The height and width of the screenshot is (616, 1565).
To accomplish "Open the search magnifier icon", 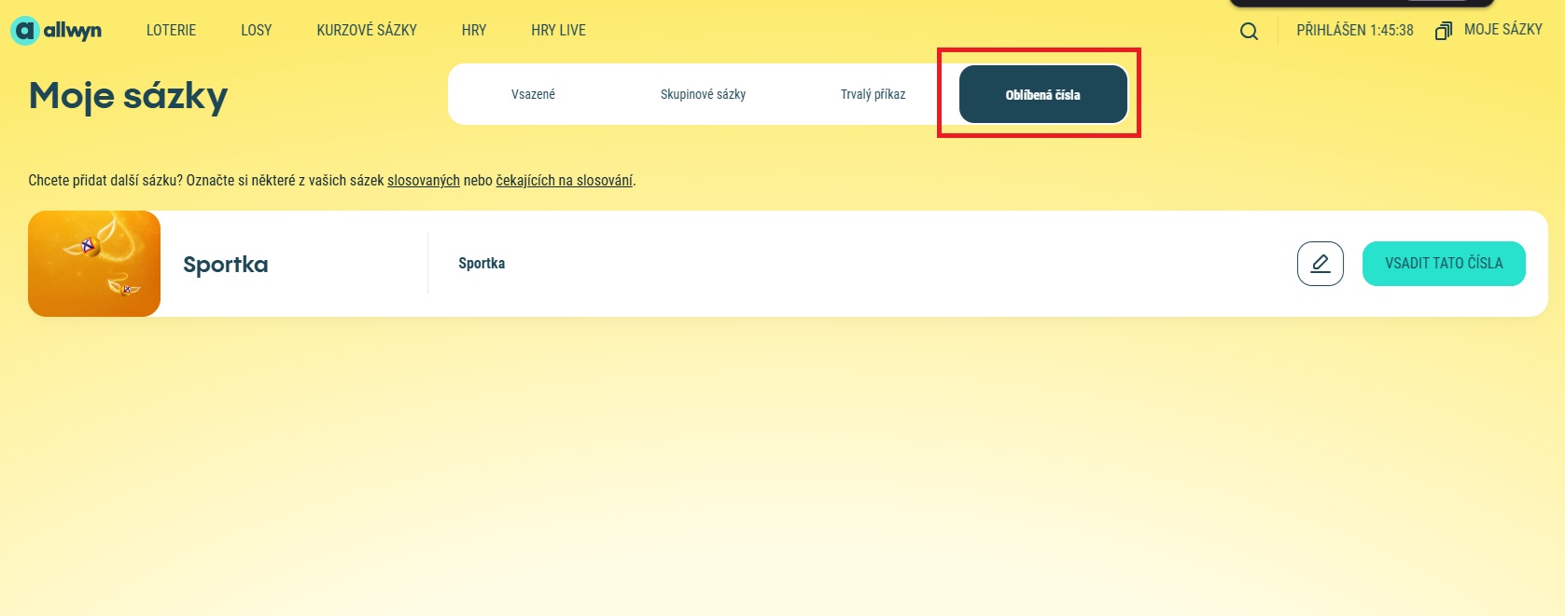I will pos(1249,32).
